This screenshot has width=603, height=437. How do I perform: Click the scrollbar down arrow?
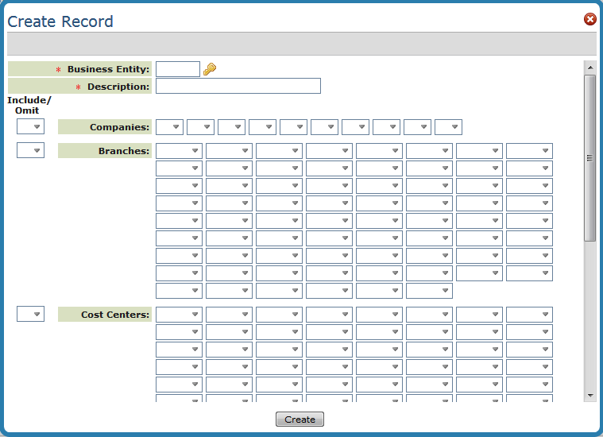589,395
